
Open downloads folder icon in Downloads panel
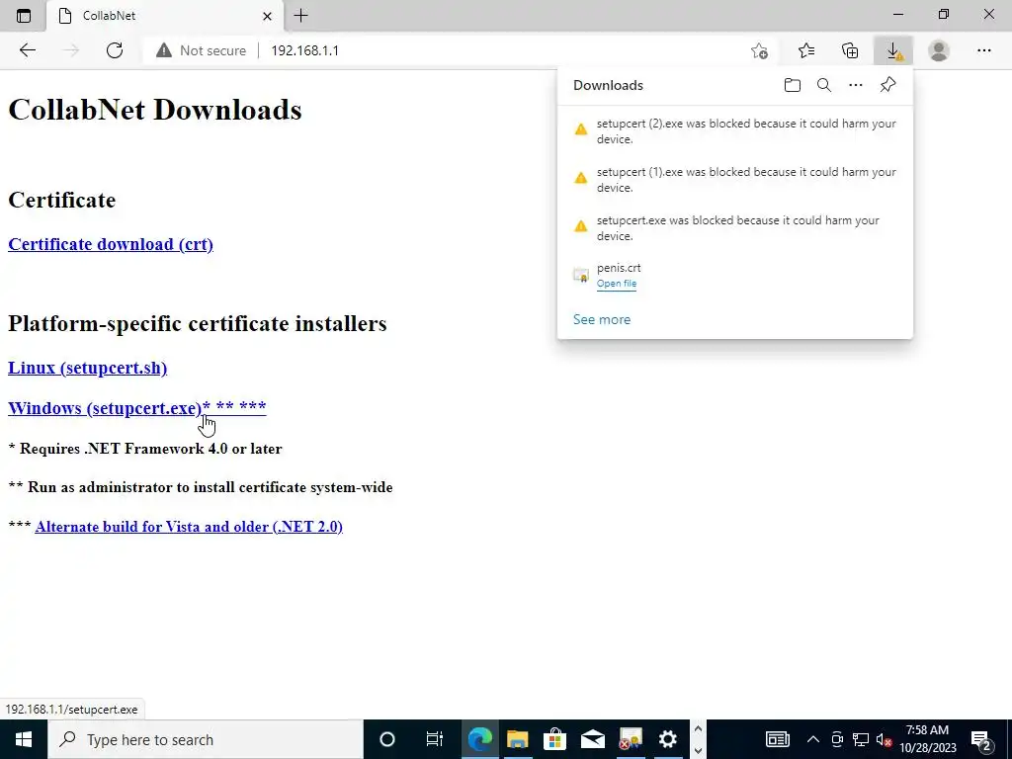[792, 85]
